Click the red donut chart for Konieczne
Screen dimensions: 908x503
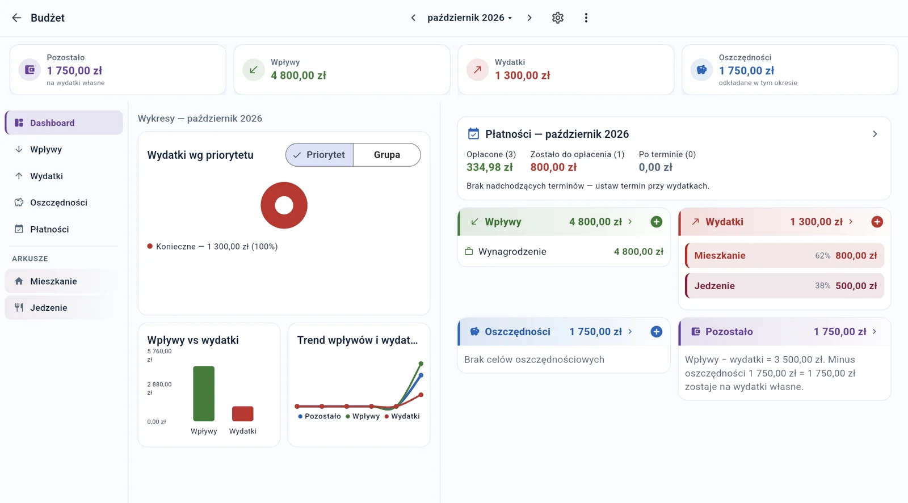pyautogui.click(x=284, y=205)
